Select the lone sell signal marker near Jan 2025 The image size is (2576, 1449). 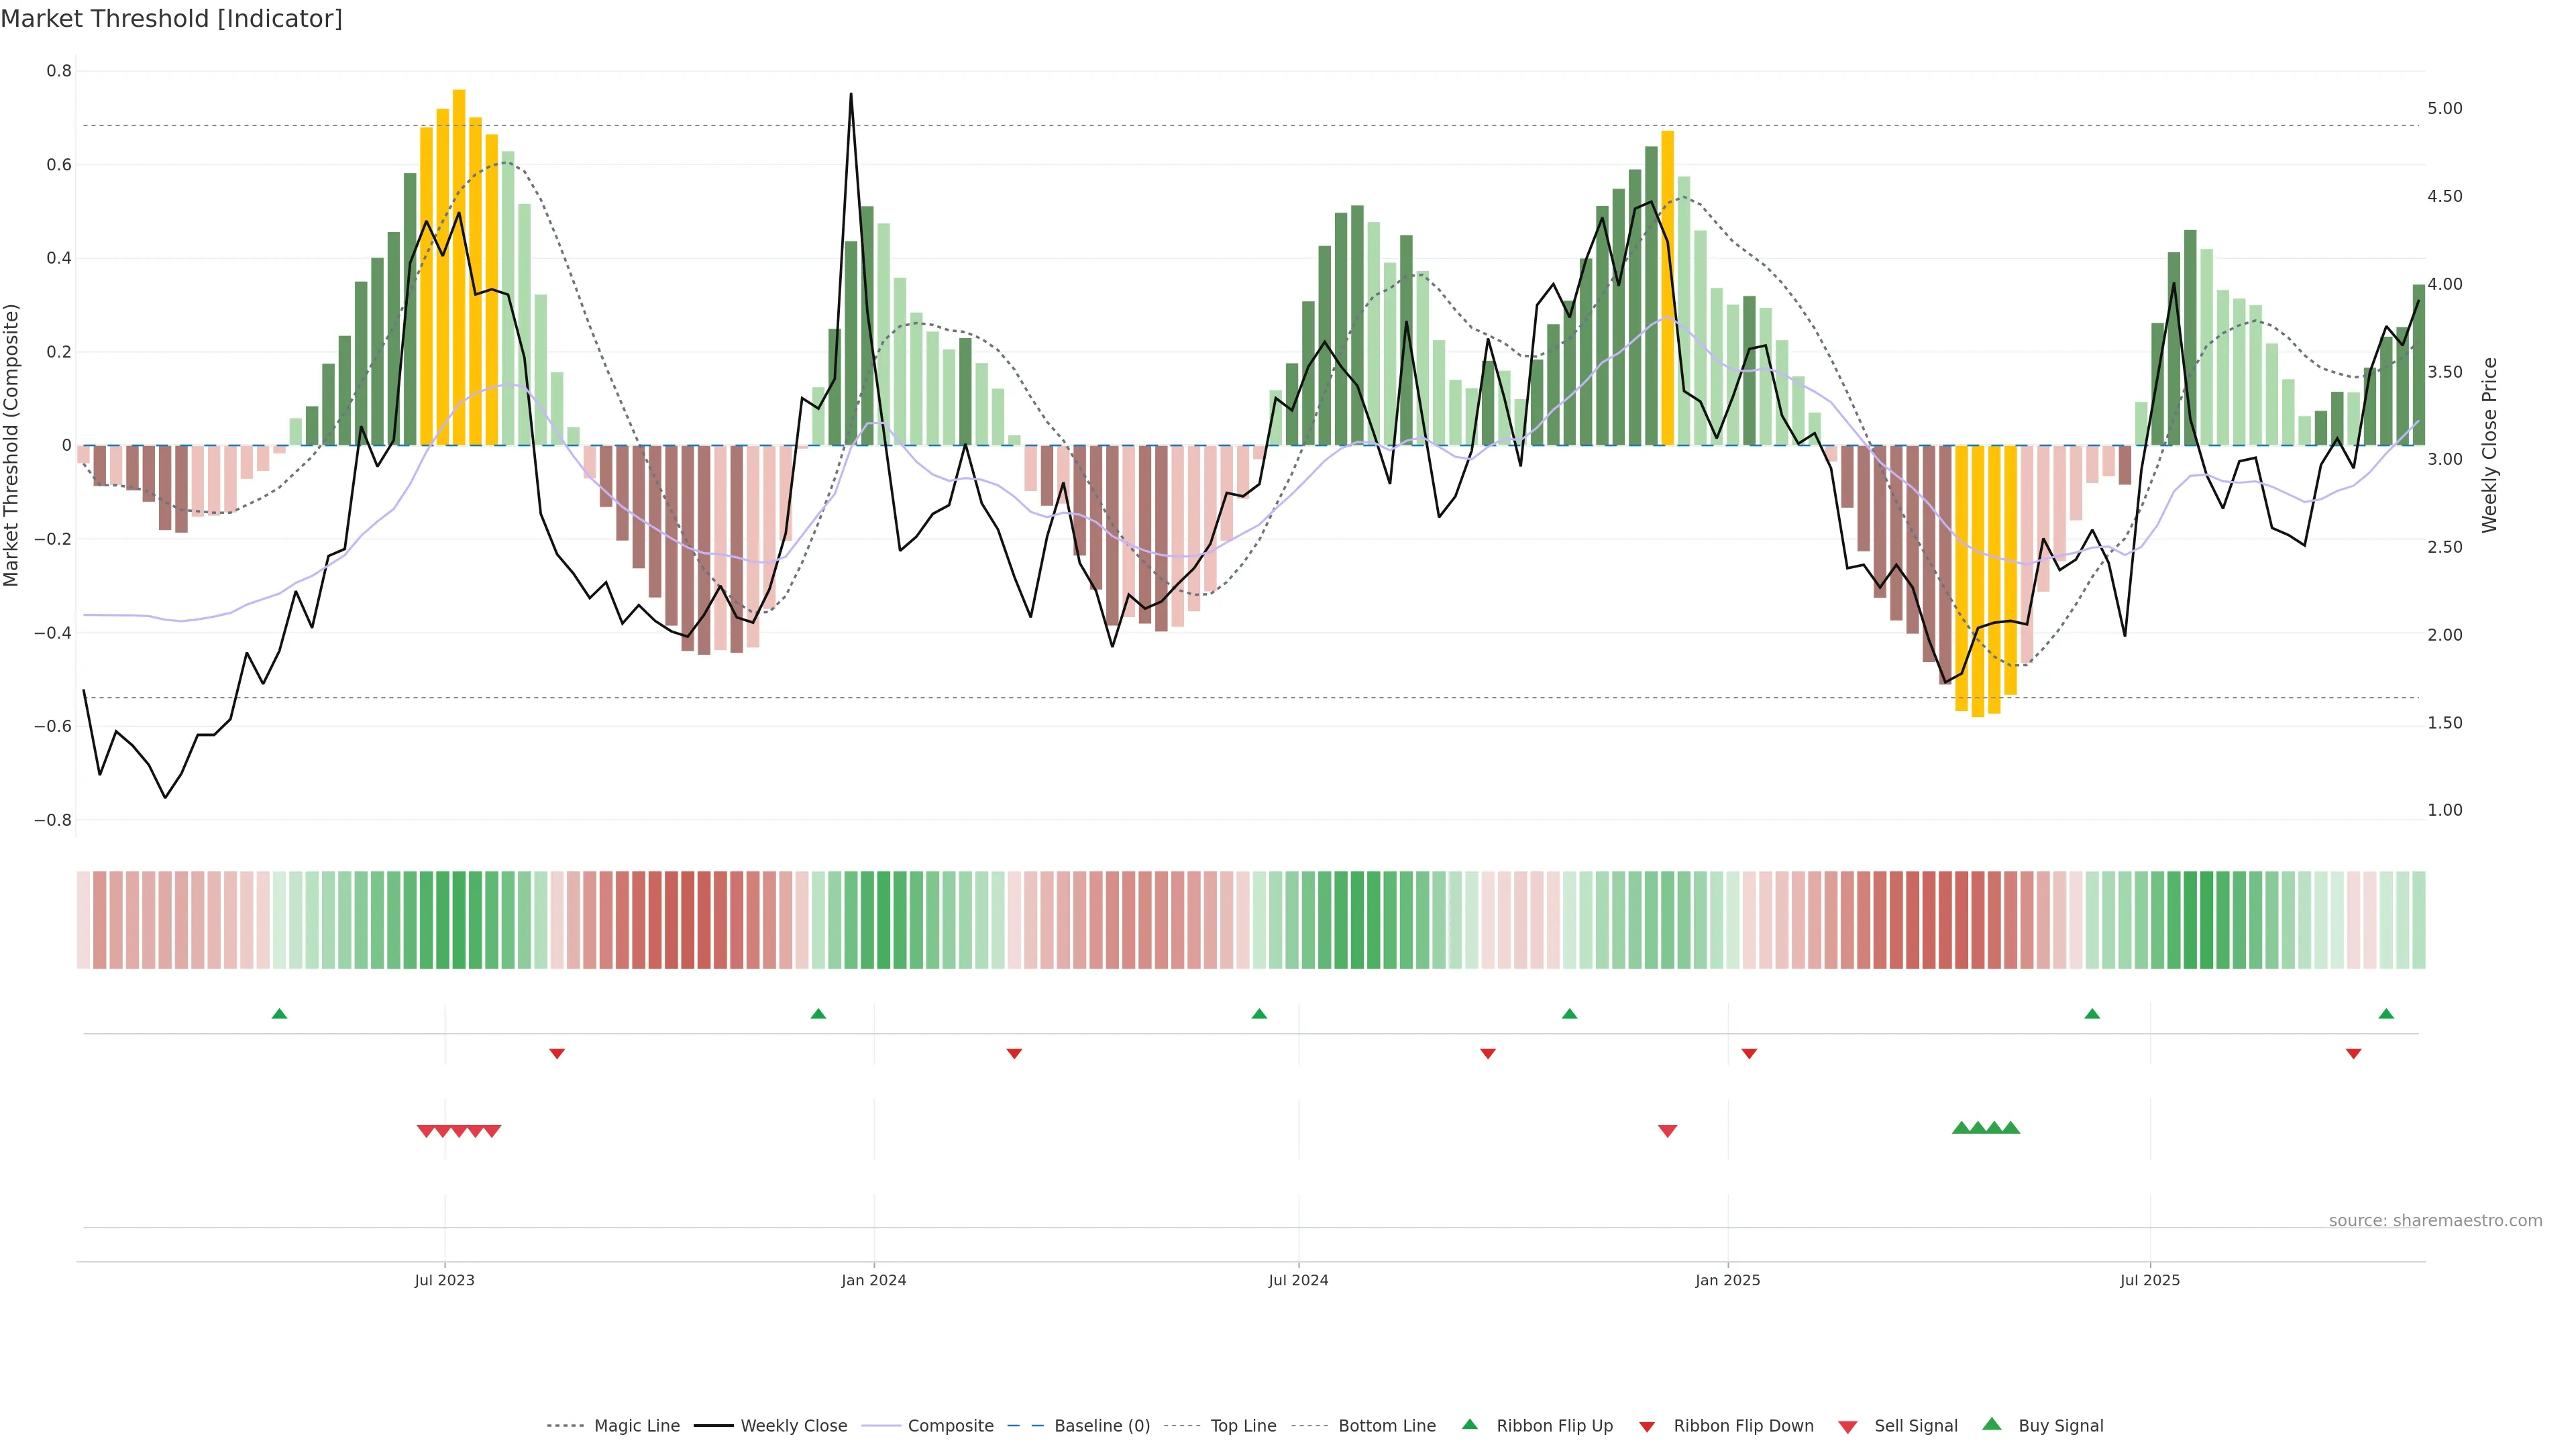[1667, 1131]
